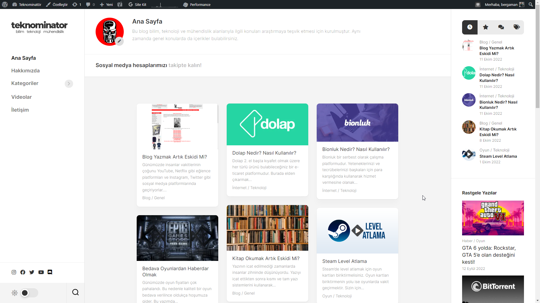Click İnternet / Teknoloji under Dolap card
Viewport: 540px width, 303px height.
[249, 188]
